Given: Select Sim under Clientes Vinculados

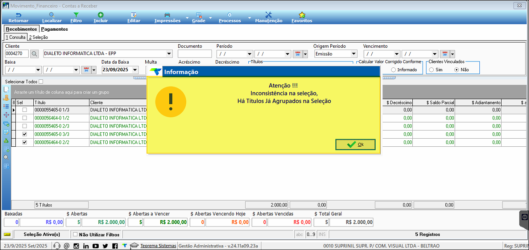Looking at the screenshot, I should [432, 70].
